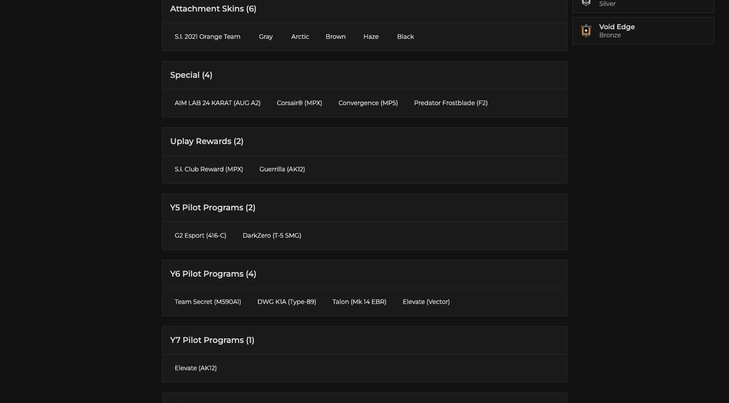Open AIM LAB 24 KARAT (AUG A2) item
This screenshot has width=729, height=403.
click(x=217, y=103)
